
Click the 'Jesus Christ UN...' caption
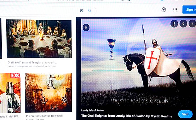point(10,117)
